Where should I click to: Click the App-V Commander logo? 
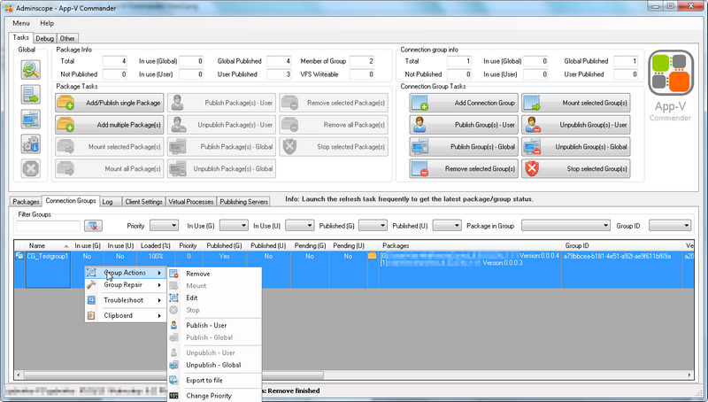tap(671, 73)
